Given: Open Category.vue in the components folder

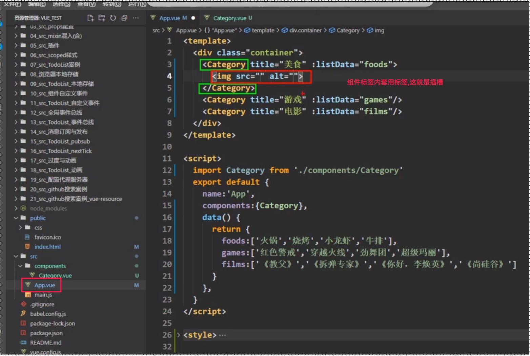Looking at the screenshot, I should [55, 275].
